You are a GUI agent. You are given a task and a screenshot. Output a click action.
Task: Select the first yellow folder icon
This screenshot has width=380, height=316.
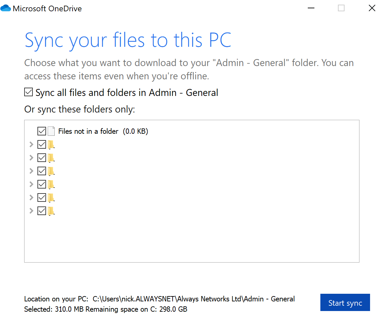point(51,144)
